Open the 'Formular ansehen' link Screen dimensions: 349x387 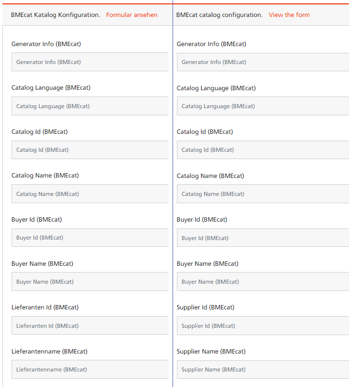point(131,15)
